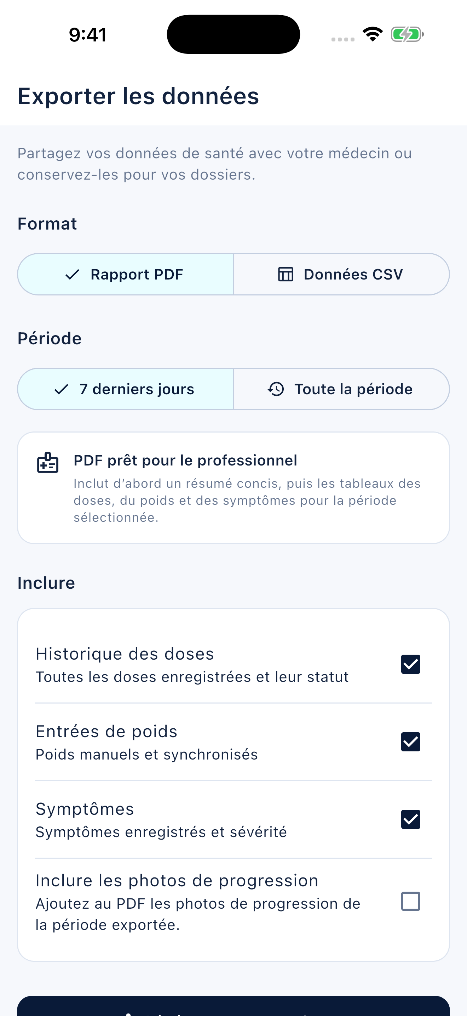Click the checkmark icon in 7 derniers jours

point(62,389)
